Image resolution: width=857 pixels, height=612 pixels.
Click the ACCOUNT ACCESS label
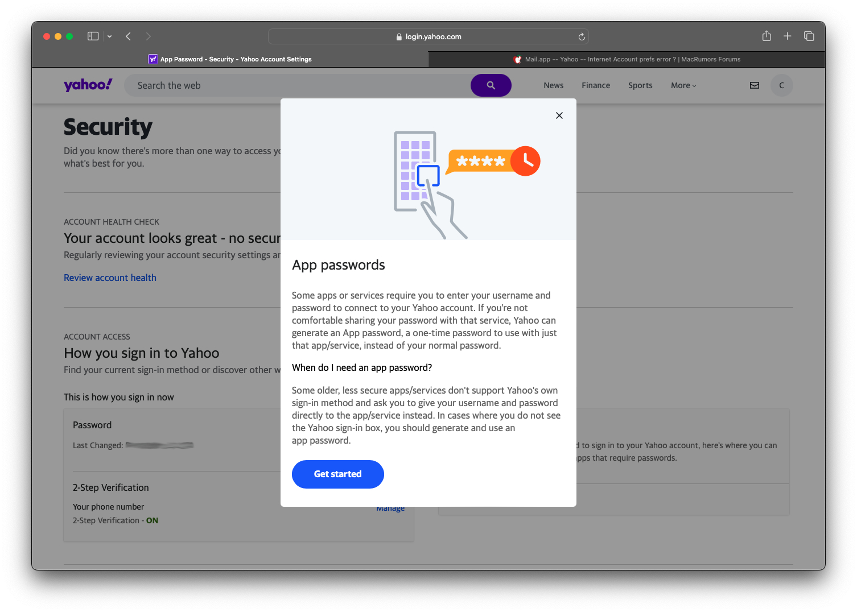pyautogui.click(x=97, y=337)
